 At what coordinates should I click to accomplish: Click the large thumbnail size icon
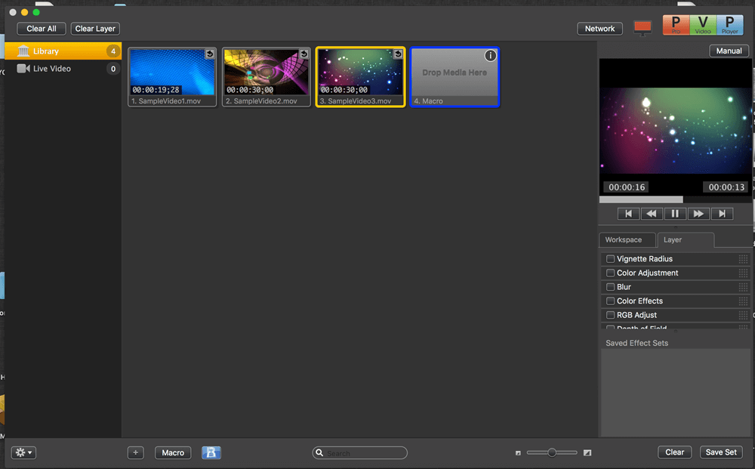point(587,452)
